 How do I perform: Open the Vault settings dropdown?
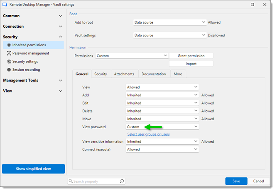tap(170, 35)
